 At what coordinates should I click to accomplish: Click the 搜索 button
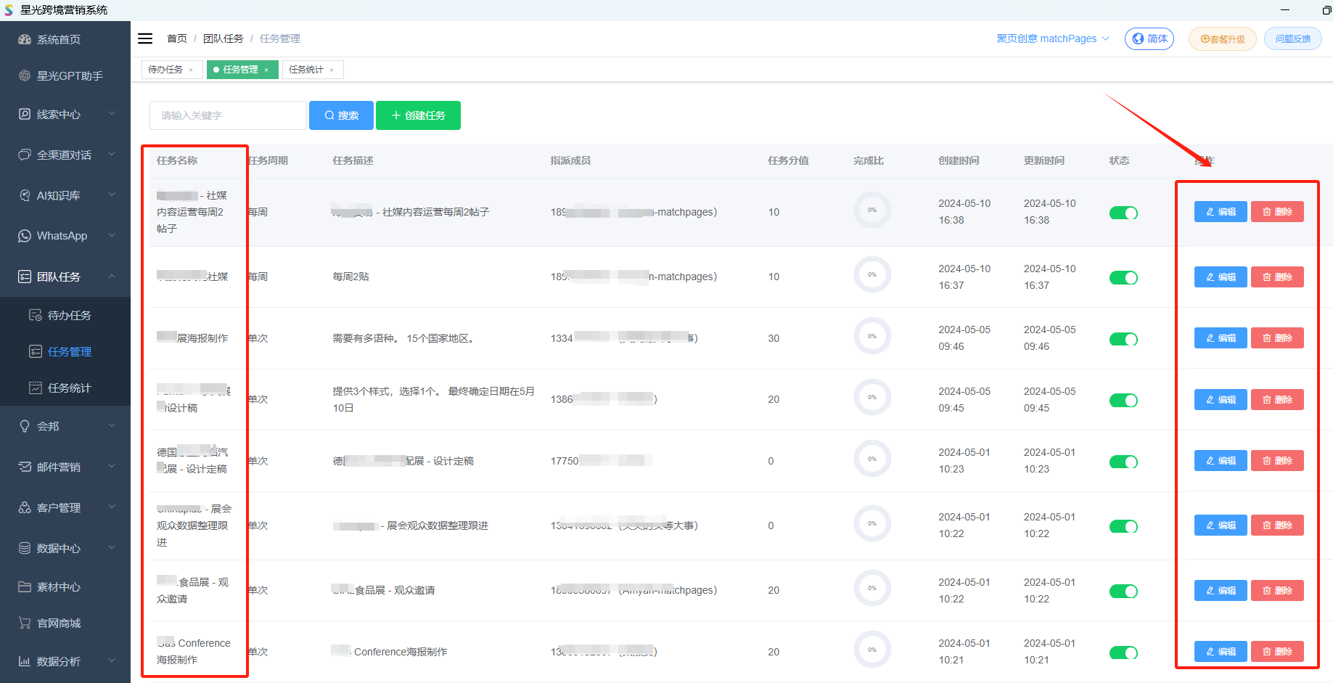[x=341, y=115]
